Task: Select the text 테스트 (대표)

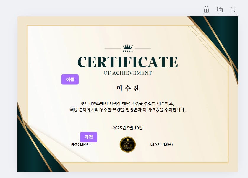Action: tap(161, 145)
